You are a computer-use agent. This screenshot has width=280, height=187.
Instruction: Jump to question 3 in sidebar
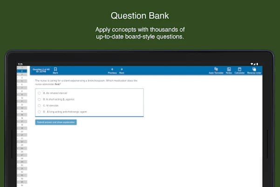pos(22,74)
